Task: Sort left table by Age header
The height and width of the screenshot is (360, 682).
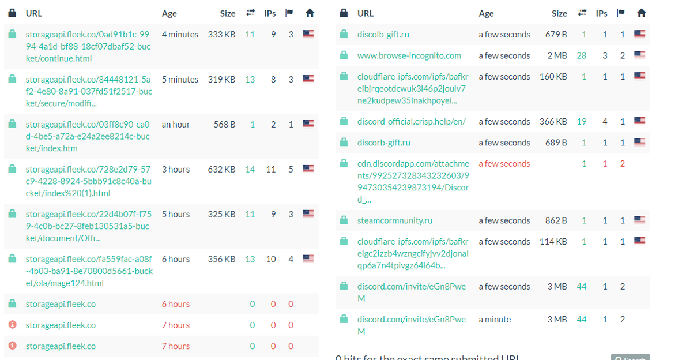Action: tap(169, 13)
